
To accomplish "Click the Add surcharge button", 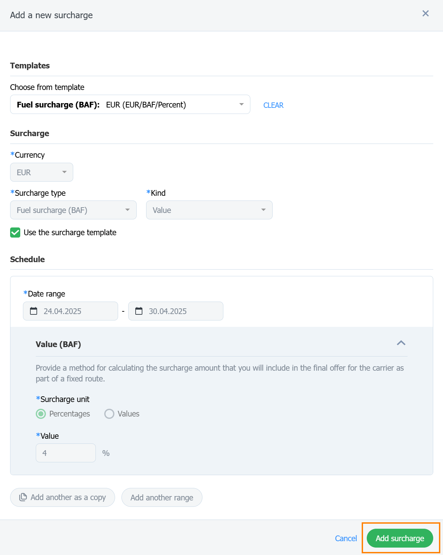I will click(400, 538).
